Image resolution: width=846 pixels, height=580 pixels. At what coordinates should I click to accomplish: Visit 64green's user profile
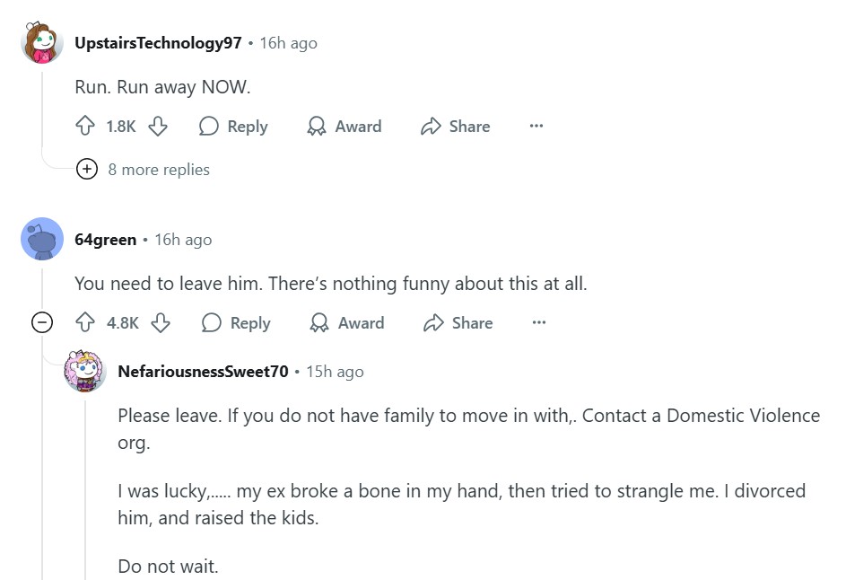coord(105,239)
